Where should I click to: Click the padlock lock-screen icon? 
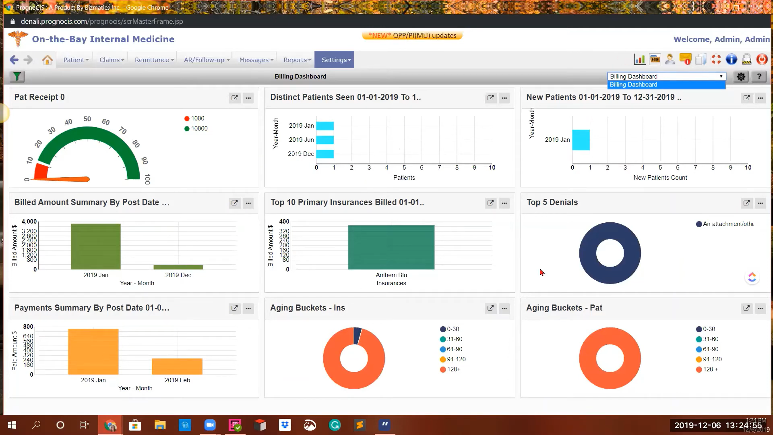(746, 60)
